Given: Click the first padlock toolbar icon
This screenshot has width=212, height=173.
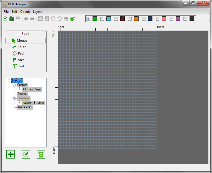Looking at the screenshot, I should [x=40, y=19].
